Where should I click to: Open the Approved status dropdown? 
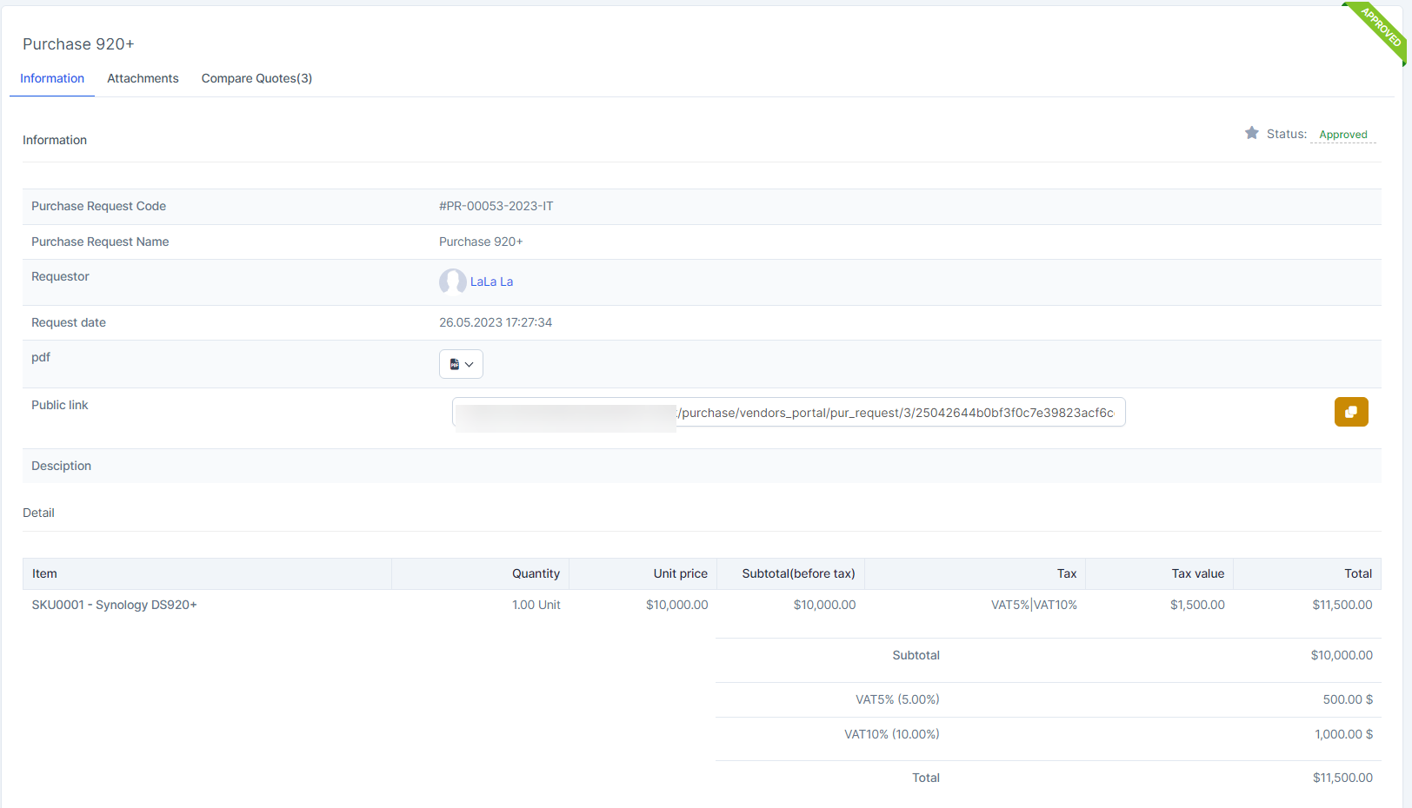click(1342, 135)
